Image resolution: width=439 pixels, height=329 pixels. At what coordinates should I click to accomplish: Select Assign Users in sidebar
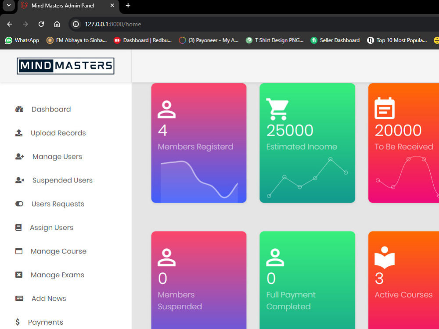click(x=51, y=227)
